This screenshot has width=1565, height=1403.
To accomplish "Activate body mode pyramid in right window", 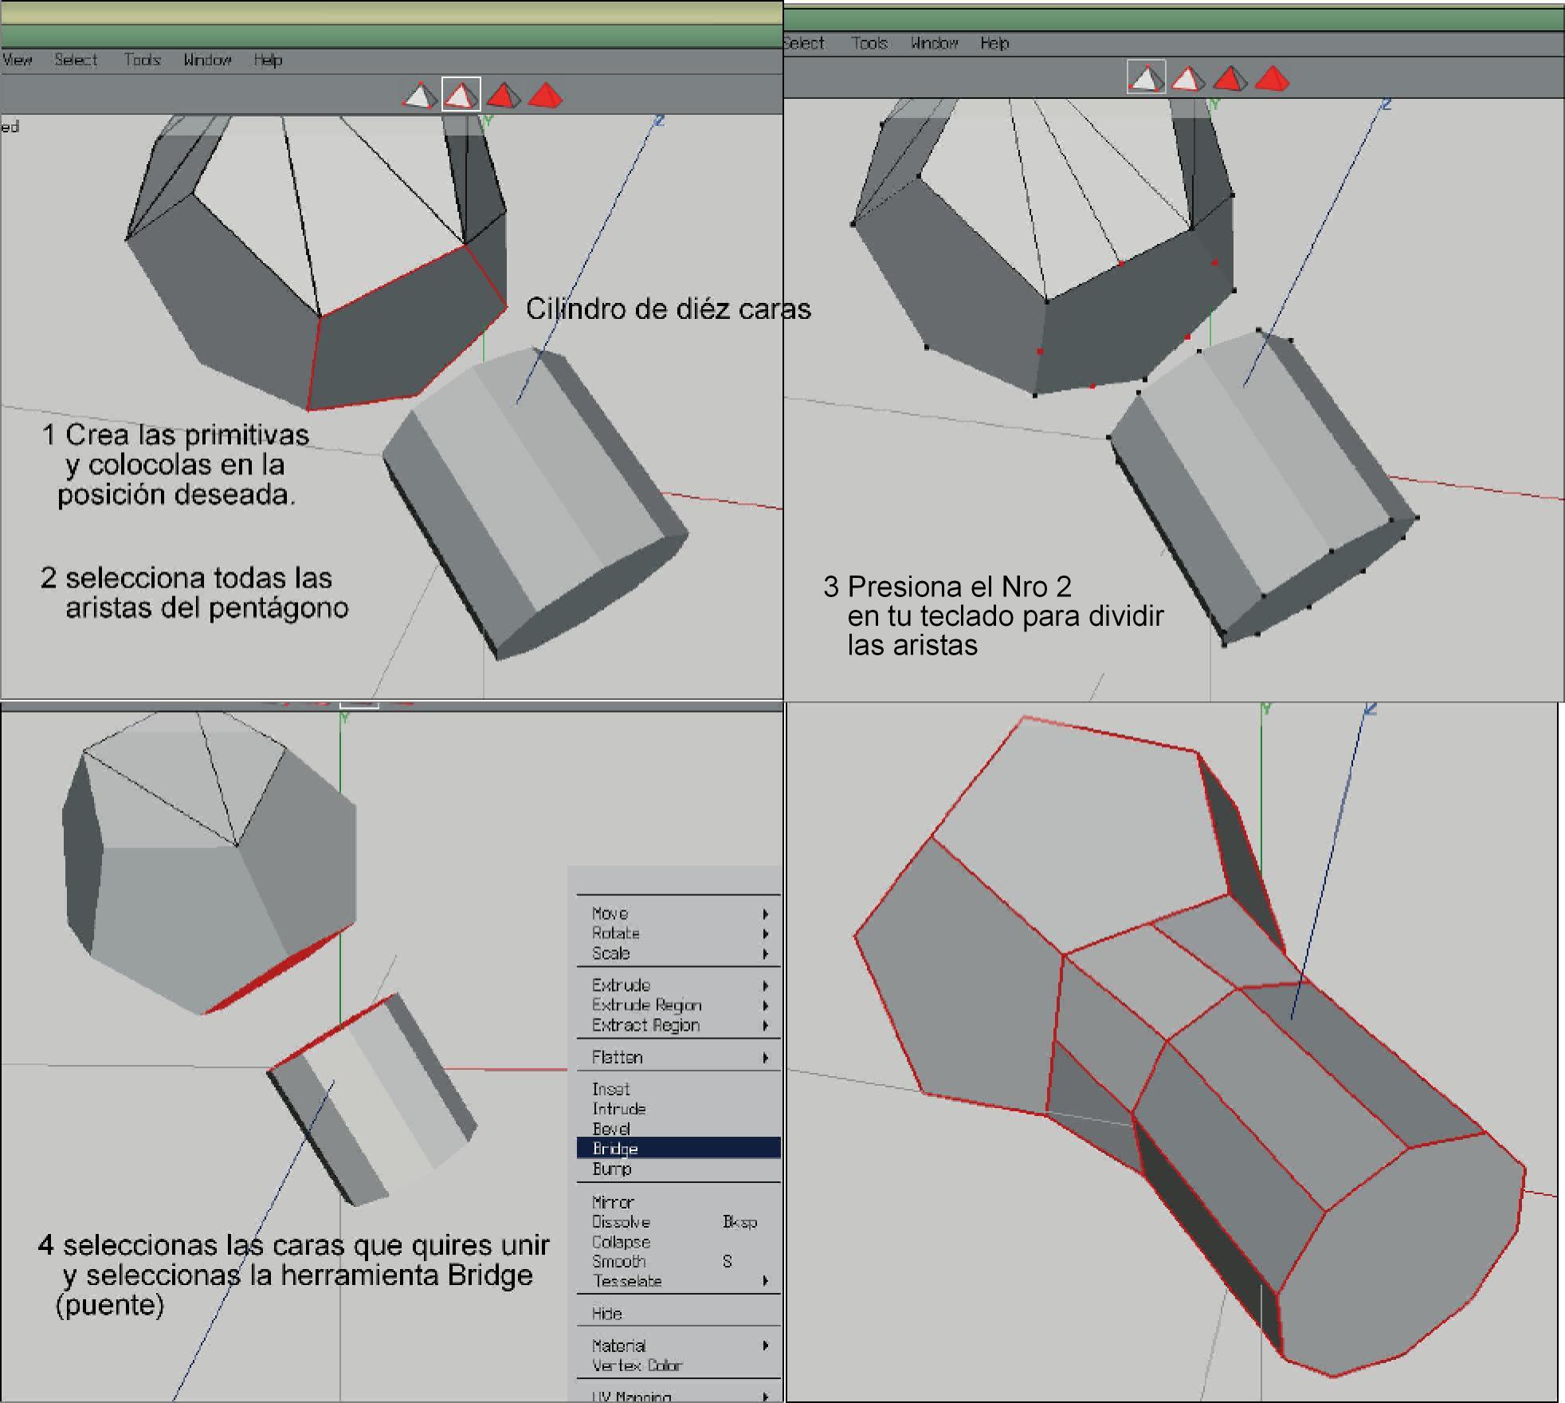I will coord(1272,79).
